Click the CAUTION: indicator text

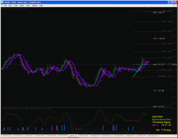click(x=157, y=117)
